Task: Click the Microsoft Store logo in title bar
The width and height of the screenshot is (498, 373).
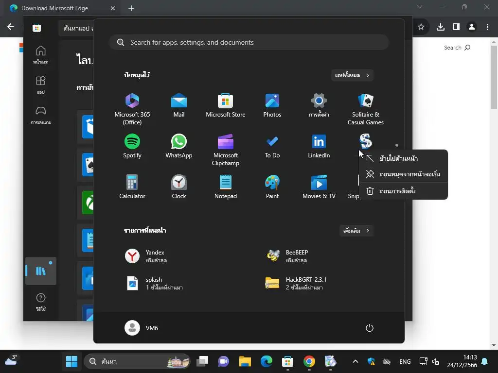Action: (x=36, y=28)
